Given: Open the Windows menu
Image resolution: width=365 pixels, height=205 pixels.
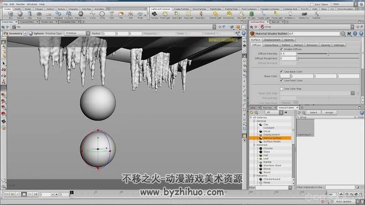Looking at the screenshot, I should click(32, 4).
